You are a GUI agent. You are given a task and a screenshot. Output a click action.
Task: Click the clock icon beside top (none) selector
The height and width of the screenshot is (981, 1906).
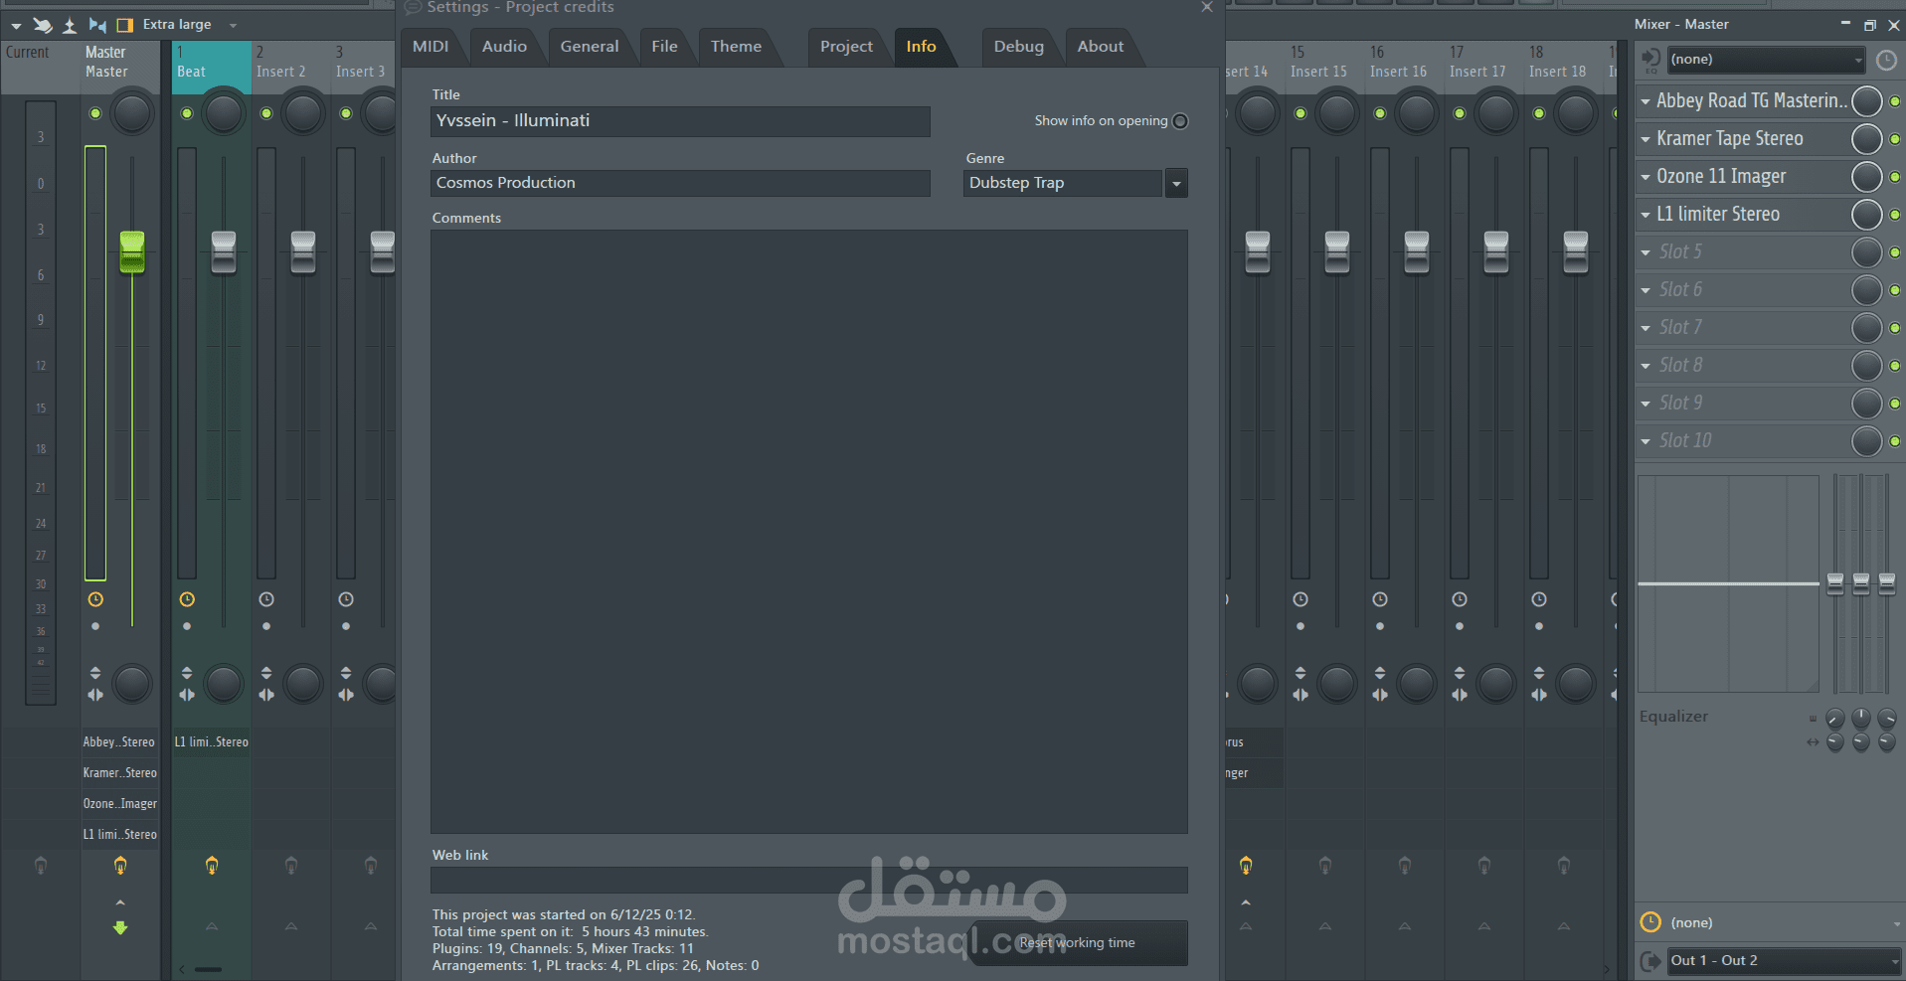pyautogui.click(x=1886, y=61)
